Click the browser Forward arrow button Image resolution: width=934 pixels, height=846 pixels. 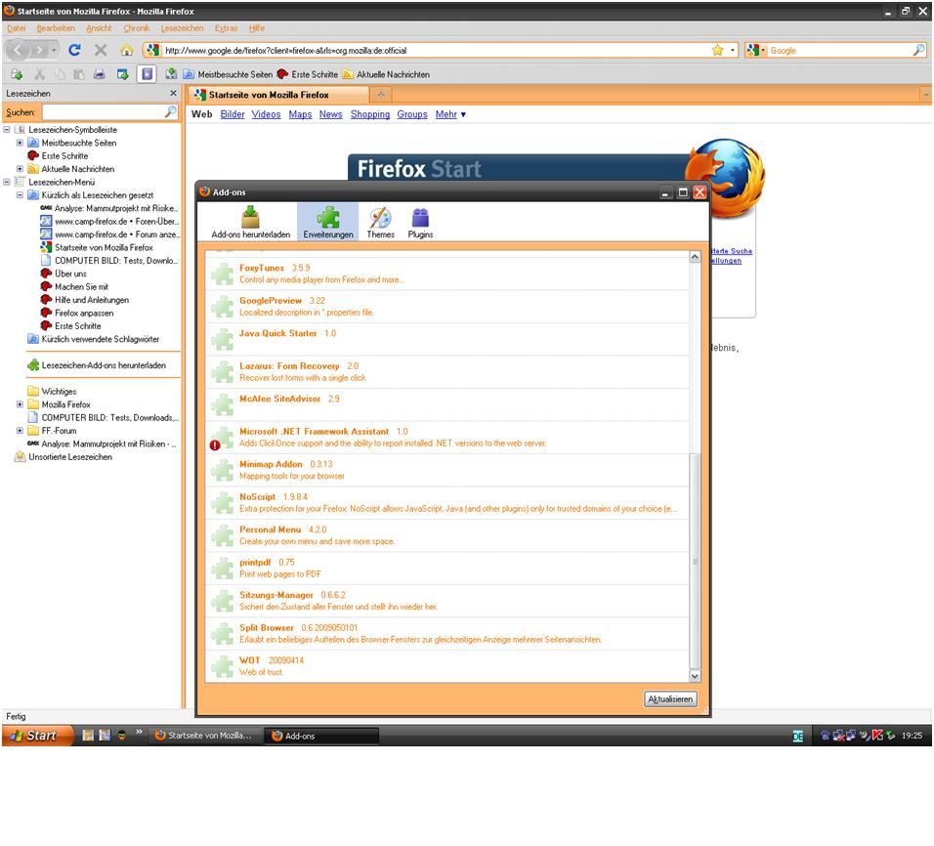click(38, 50)
